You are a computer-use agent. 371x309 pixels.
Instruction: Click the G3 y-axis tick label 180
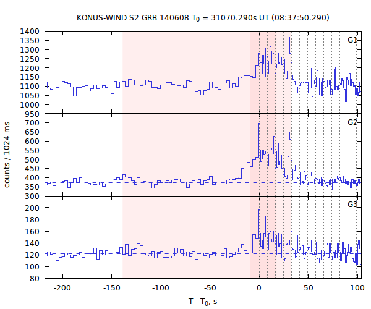[32, 220]
